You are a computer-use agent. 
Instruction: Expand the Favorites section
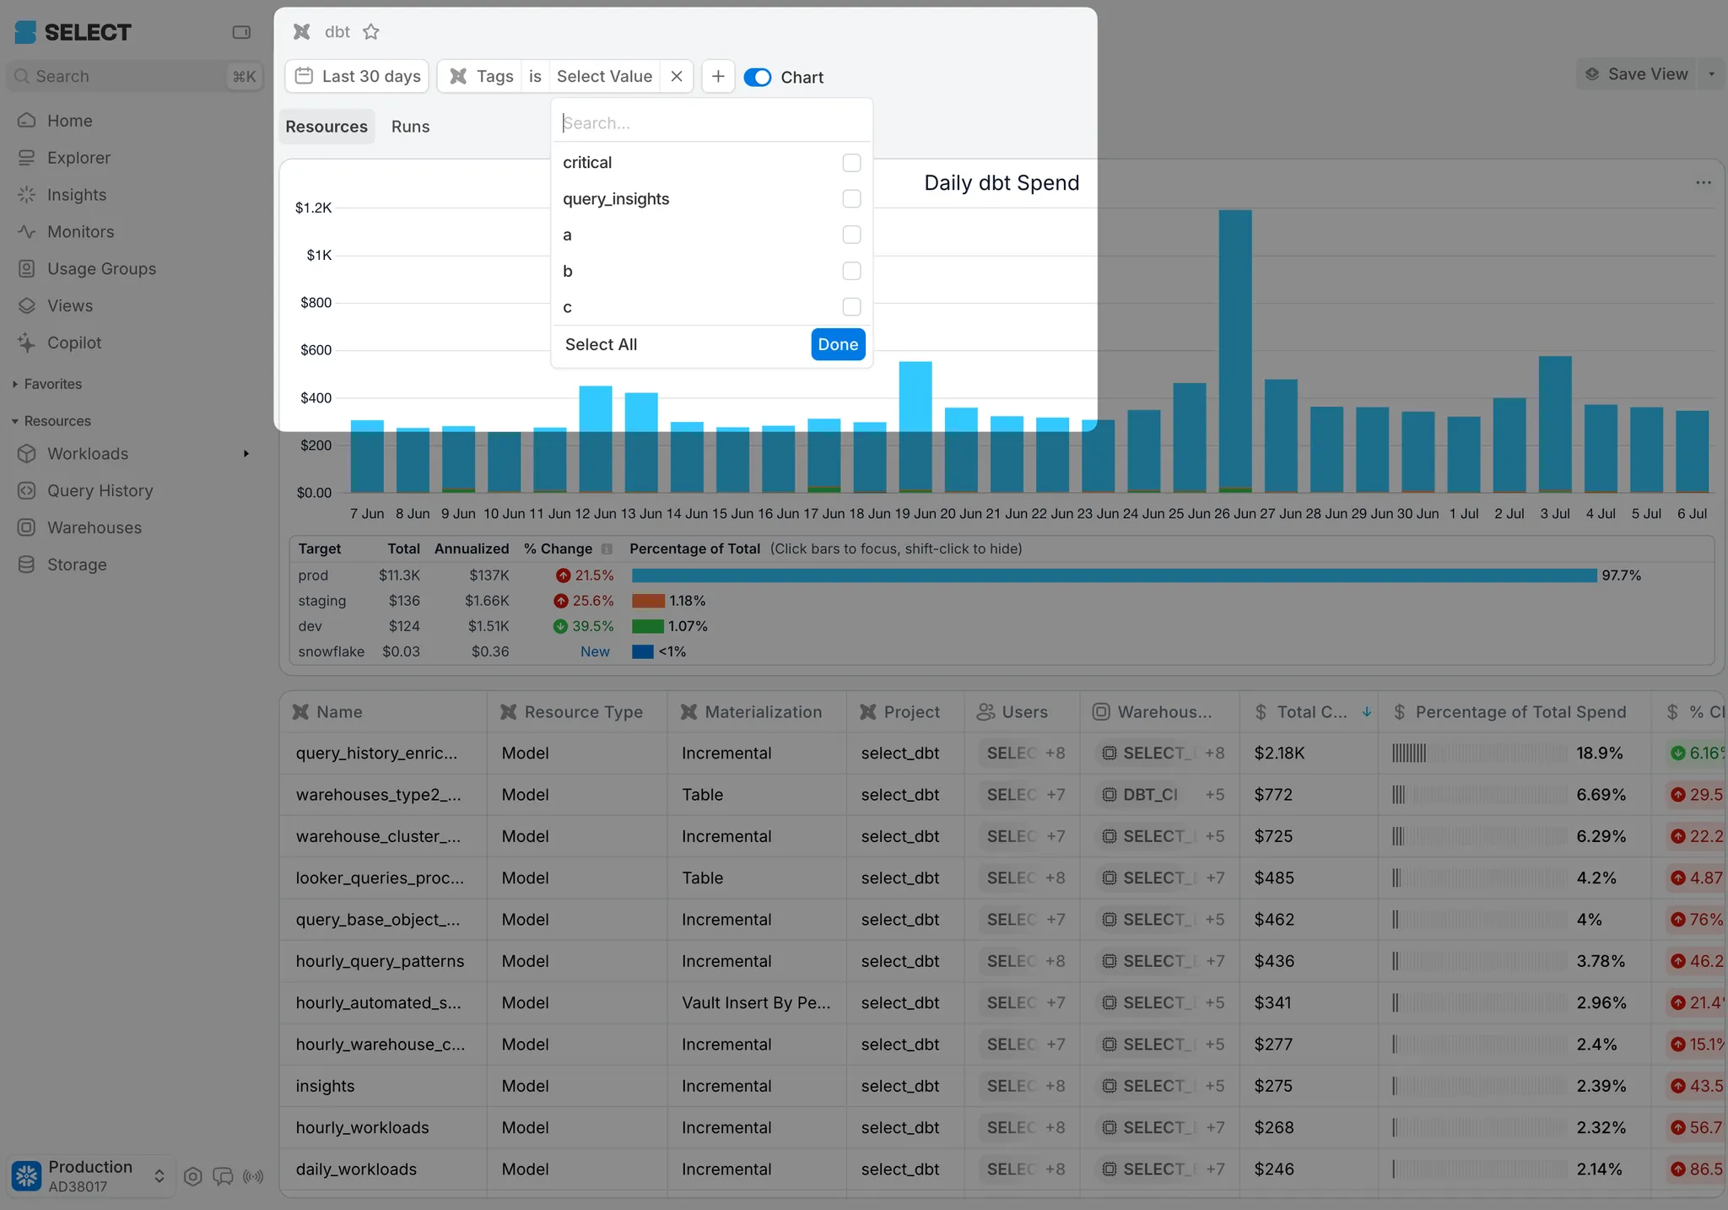[46, 384]
